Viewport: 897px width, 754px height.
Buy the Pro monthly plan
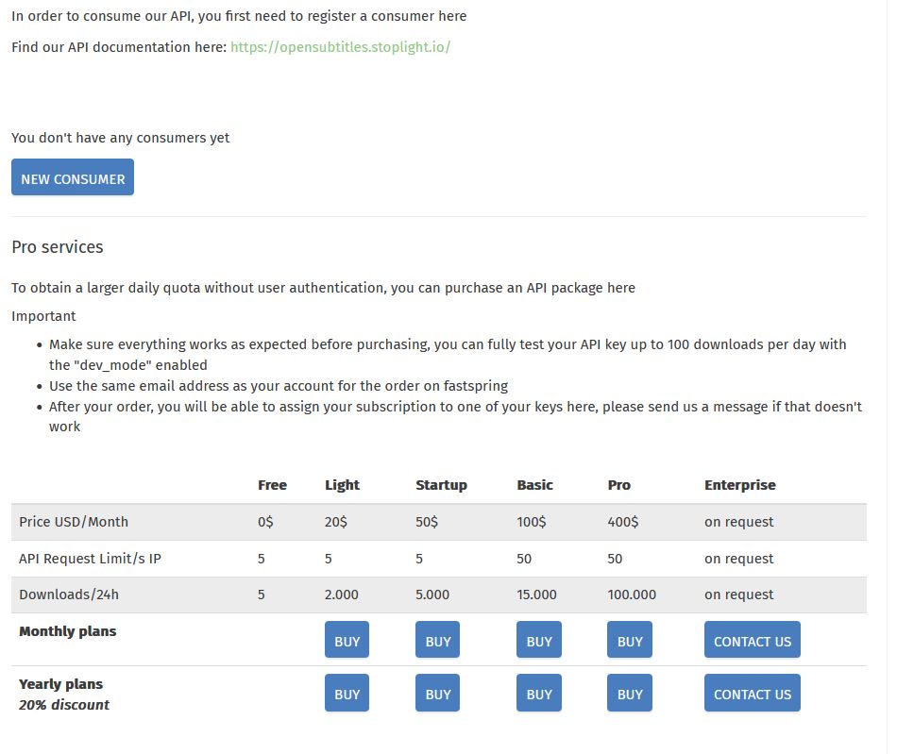[629, 641]
